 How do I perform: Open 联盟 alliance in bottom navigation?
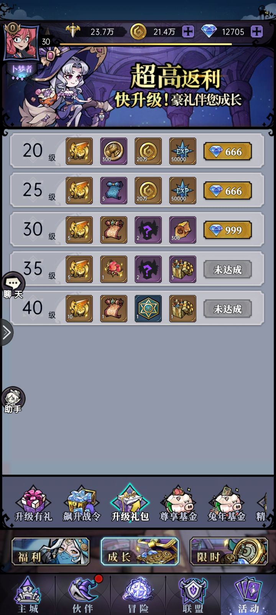click(x=193, y=595)
